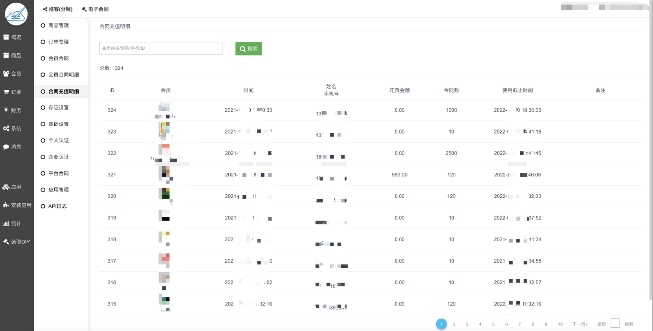Open 商品 products section in sidebar
653x331 pixels.
pos(13,56)
